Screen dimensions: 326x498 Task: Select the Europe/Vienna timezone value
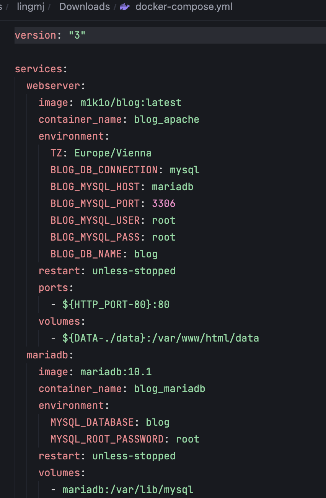tap(113, 153)
